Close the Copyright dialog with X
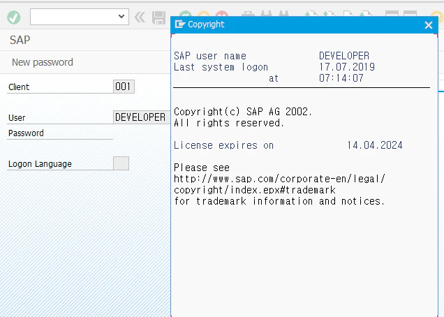 (429, 25)
